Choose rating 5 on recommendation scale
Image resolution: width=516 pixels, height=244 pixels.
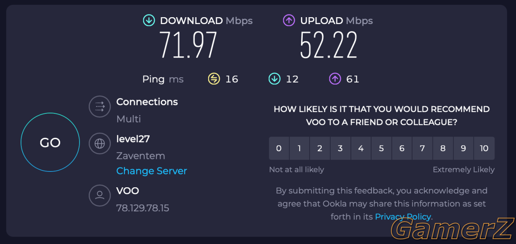pos(381,148)
